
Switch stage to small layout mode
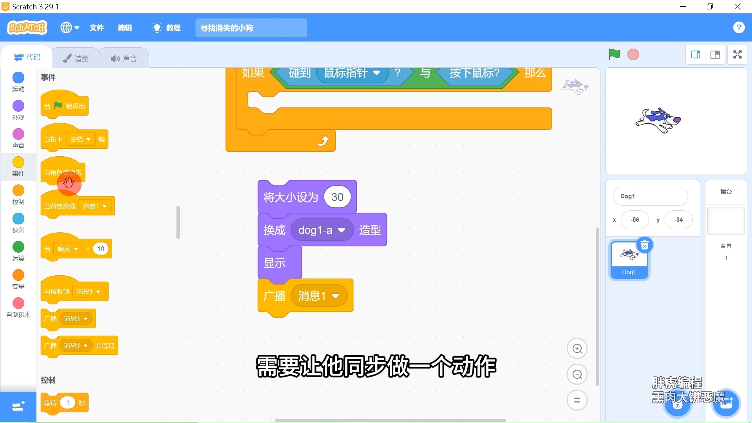[696, 54]
